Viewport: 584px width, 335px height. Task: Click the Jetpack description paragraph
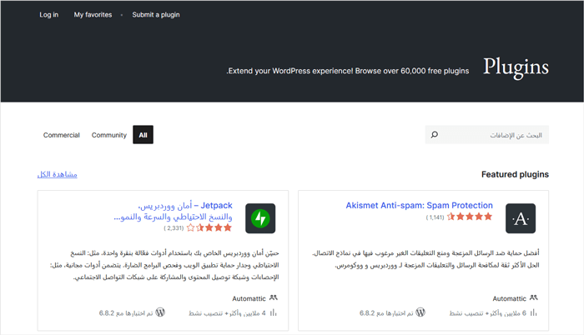click(x=164, y=265)
